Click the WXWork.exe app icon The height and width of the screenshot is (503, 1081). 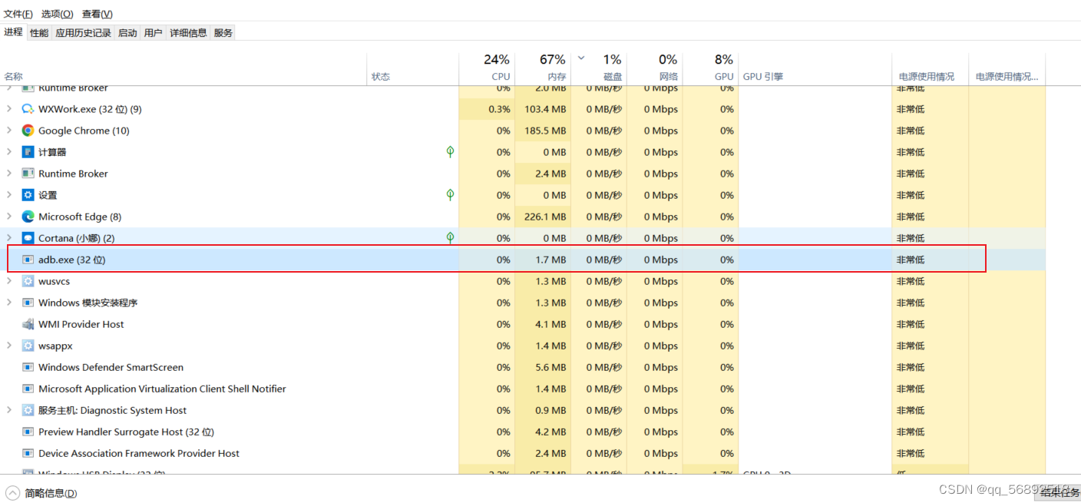(28, 109)
